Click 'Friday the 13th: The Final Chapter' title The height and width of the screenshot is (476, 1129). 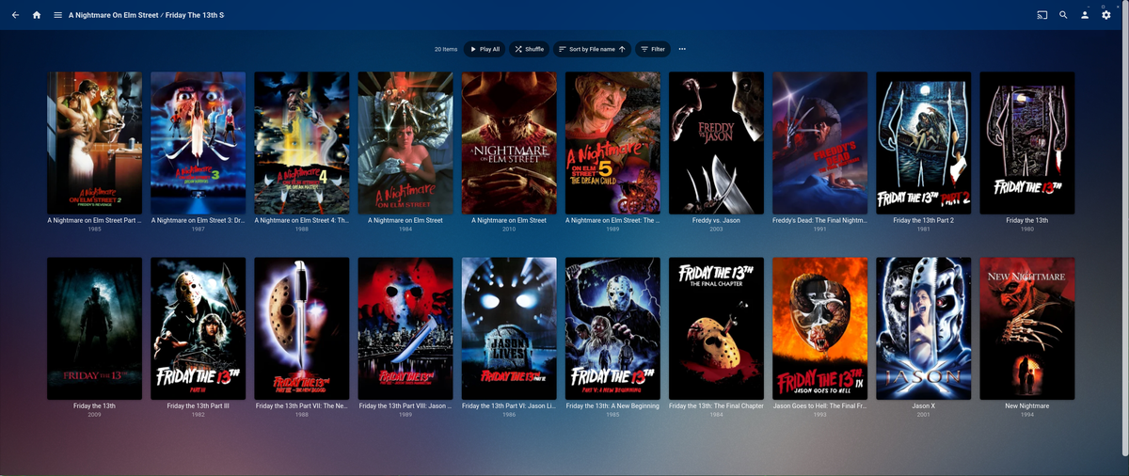[716, 406]
